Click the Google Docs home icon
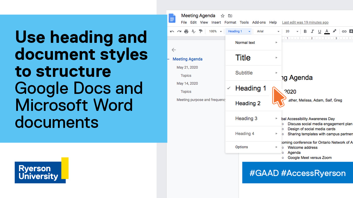 coord(172,18)
